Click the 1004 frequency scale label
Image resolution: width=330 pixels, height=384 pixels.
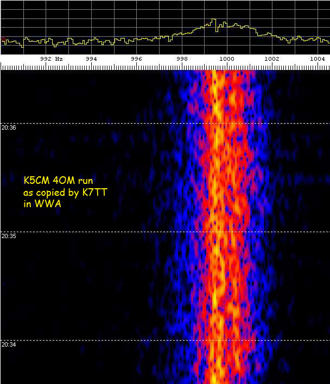(x=318, y=59)
